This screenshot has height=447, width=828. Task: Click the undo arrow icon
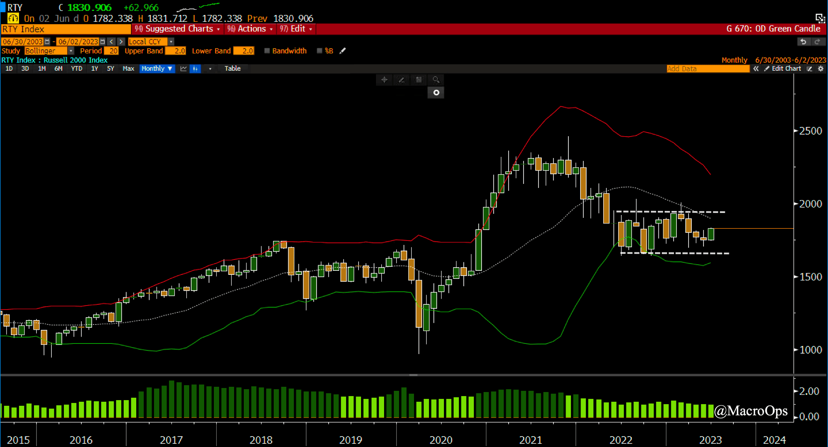(x=803, y=42)
